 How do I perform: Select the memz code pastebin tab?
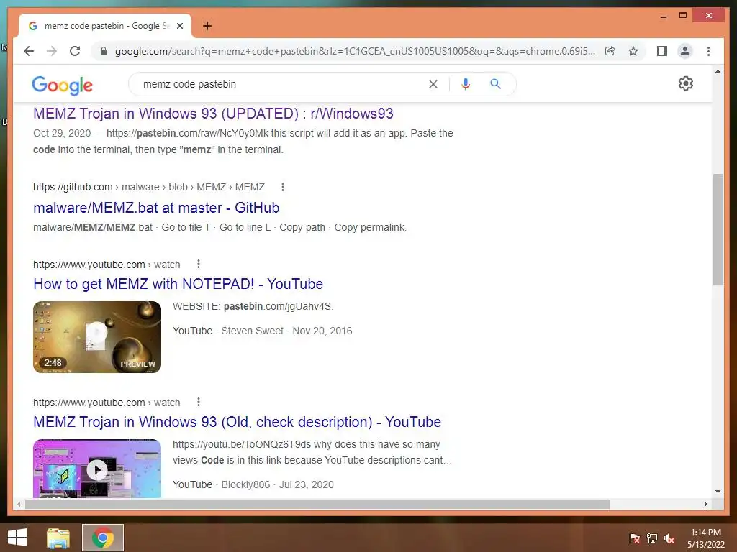click(105, 26)
